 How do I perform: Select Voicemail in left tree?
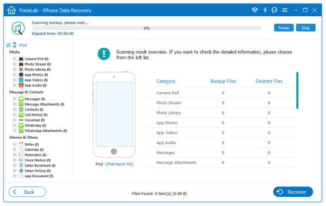point(35,120)
